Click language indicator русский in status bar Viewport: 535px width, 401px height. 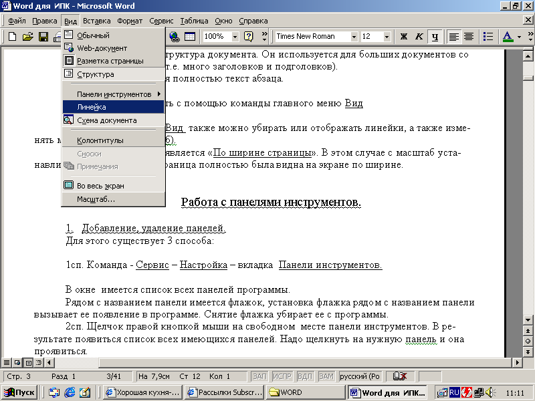pos(360,376)
